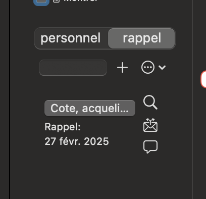Click the panel's black left edge border

[x=10, y=99]
